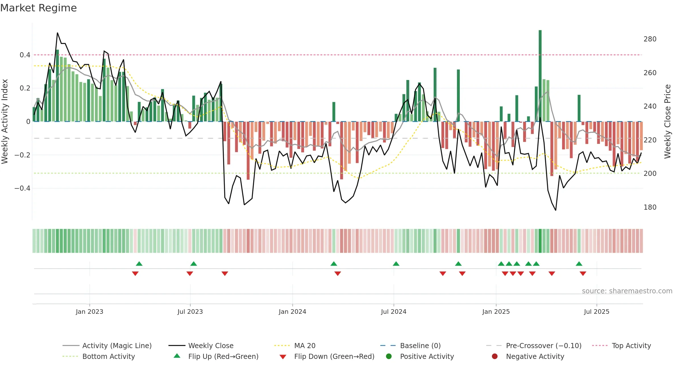Image resolution: width=682 pixels, height=383 pixels.
Task: Toggle the MA 20 legend entry
Action: (295, 346)
